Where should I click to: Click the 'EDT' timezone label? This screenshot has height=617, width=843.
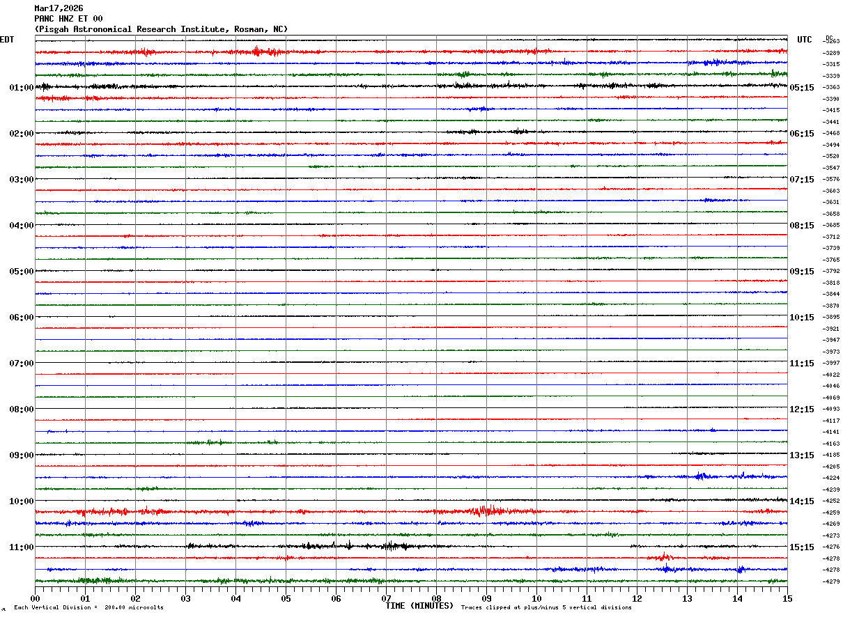click(7, 40)
